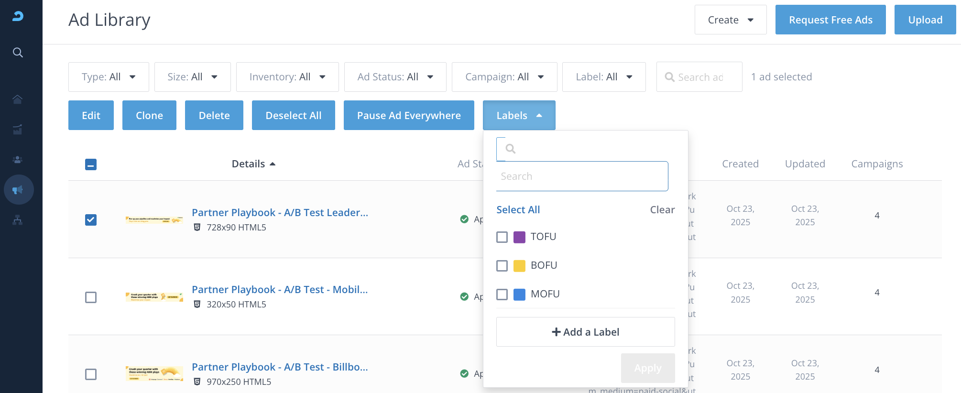Check the TOFU label checkbox
The height and width of the screenshot is (393, 961).
point(502,237)
